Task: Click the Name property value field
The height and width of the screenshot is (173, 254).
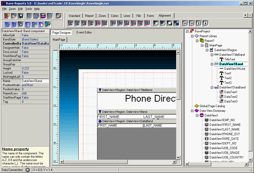Action: point(35,81)
